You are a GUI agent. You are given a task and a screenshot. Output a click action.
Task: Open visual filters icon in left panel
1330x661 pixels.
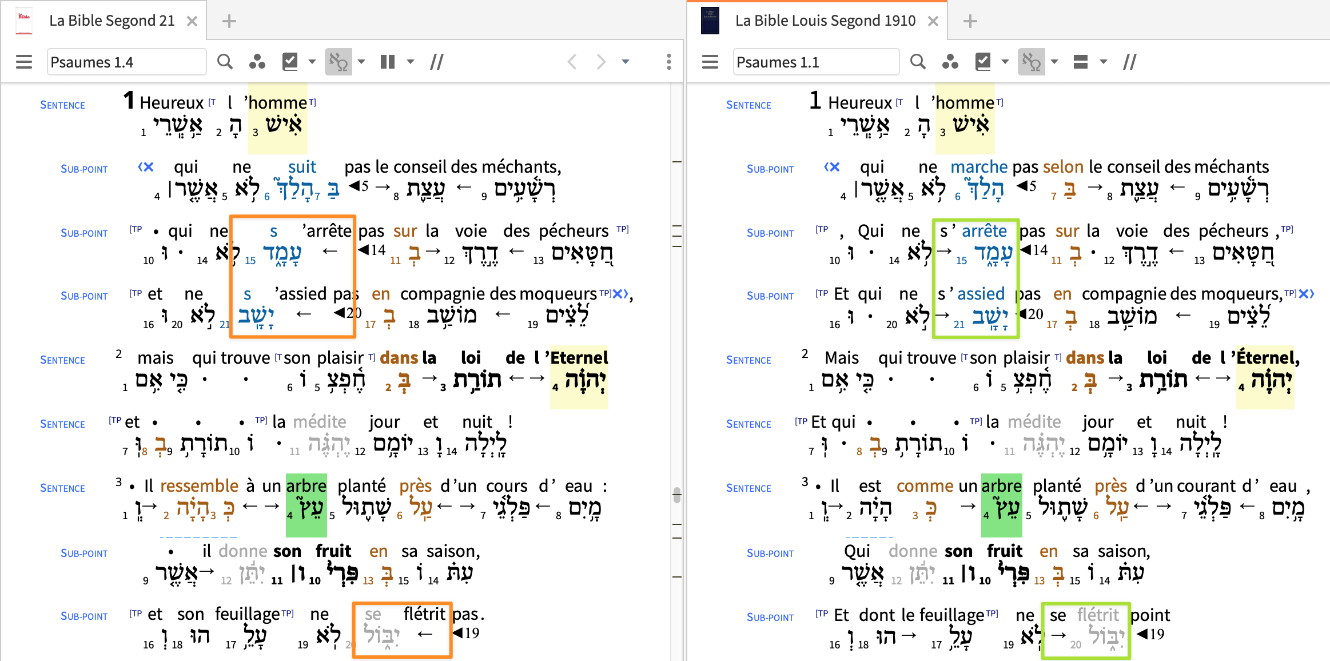[x=257, y=62]
